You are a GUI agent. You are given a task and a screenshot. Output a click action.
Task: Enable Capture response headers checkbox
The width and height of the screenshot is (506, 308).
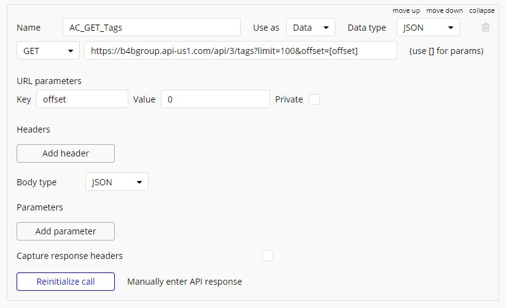[268, 256]
